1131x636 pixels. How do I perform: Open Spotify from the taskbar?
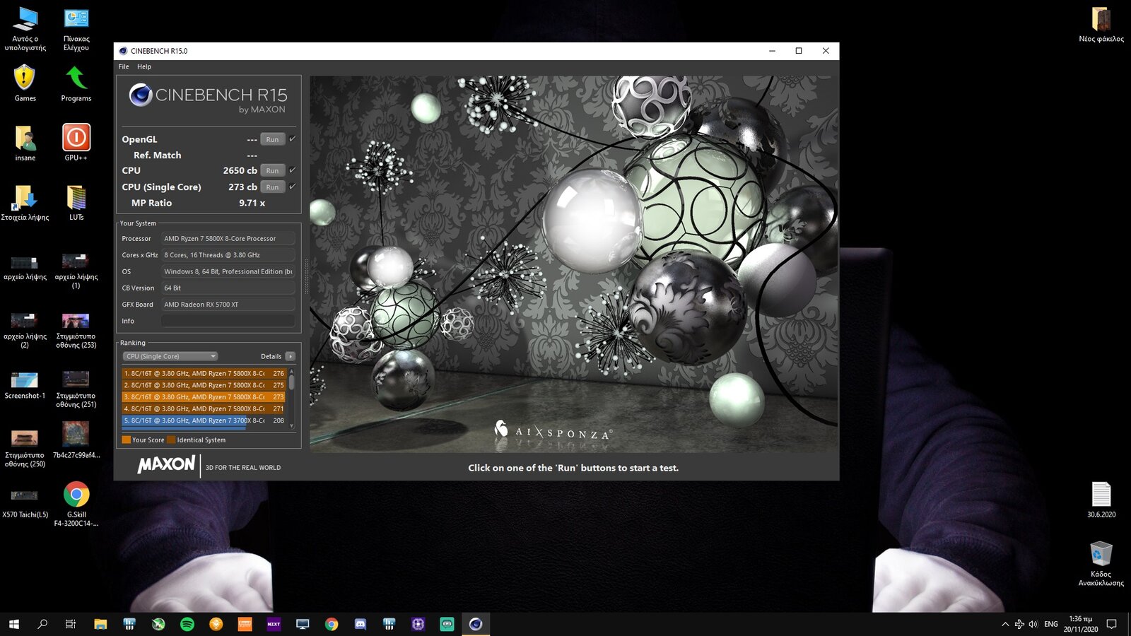point(187,624)
